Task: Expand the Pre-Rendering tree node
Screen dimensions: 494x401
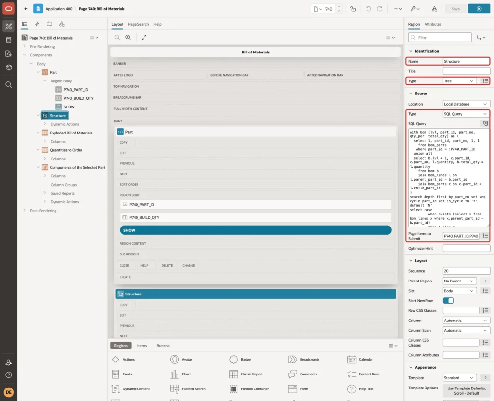Action: [25, 46]
